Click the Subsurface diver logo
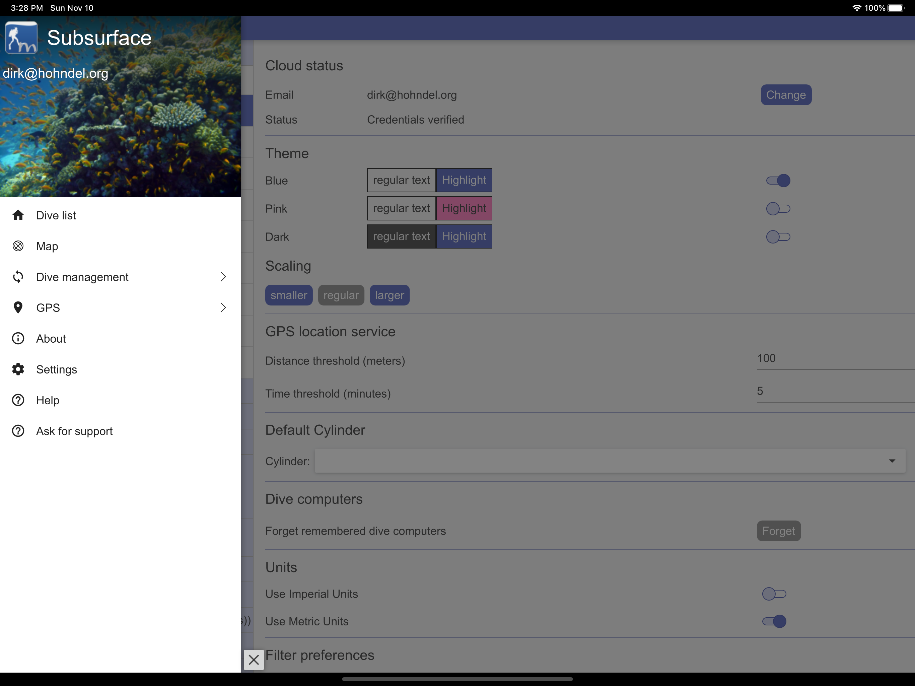Image resolution: width=915 pixels, height=686 pixels. click(21, 37)
